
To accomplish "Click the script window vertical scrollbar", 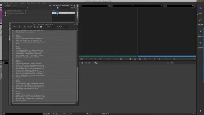I will [77, 84].
